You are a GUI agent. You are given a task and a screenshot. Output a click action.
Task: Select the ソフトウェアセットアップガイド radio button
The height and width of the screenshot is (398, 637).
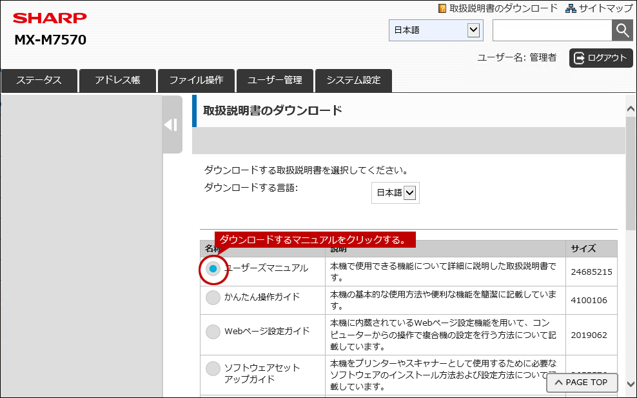tap(213, 369)
